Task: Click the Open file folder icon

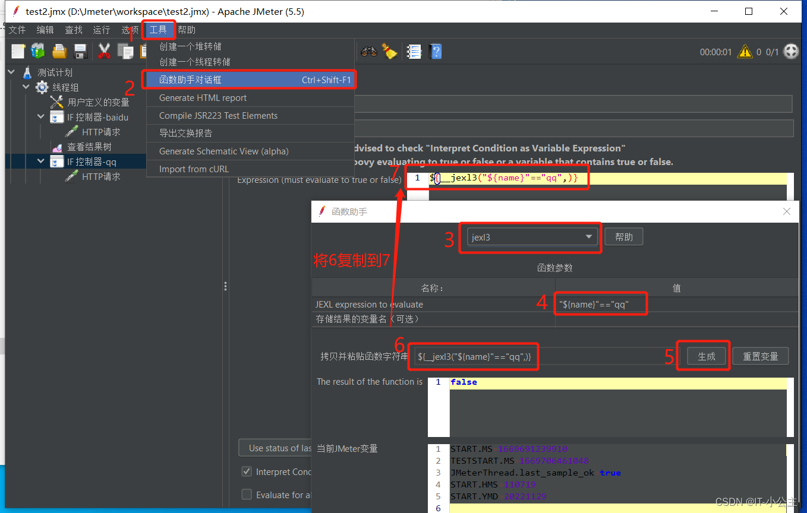Action: point(59,52)
